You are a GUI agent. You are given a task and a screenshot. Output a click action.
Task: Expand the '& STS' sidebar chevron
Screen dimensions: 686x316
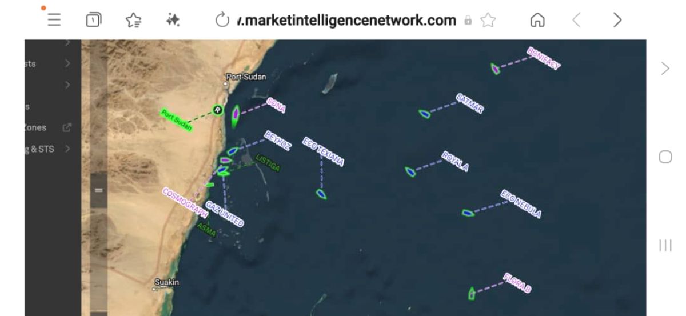point(68,149)
